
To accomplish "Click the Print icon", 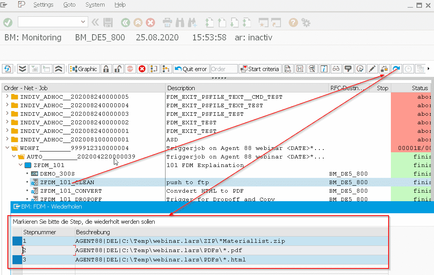I will point(167,23).
